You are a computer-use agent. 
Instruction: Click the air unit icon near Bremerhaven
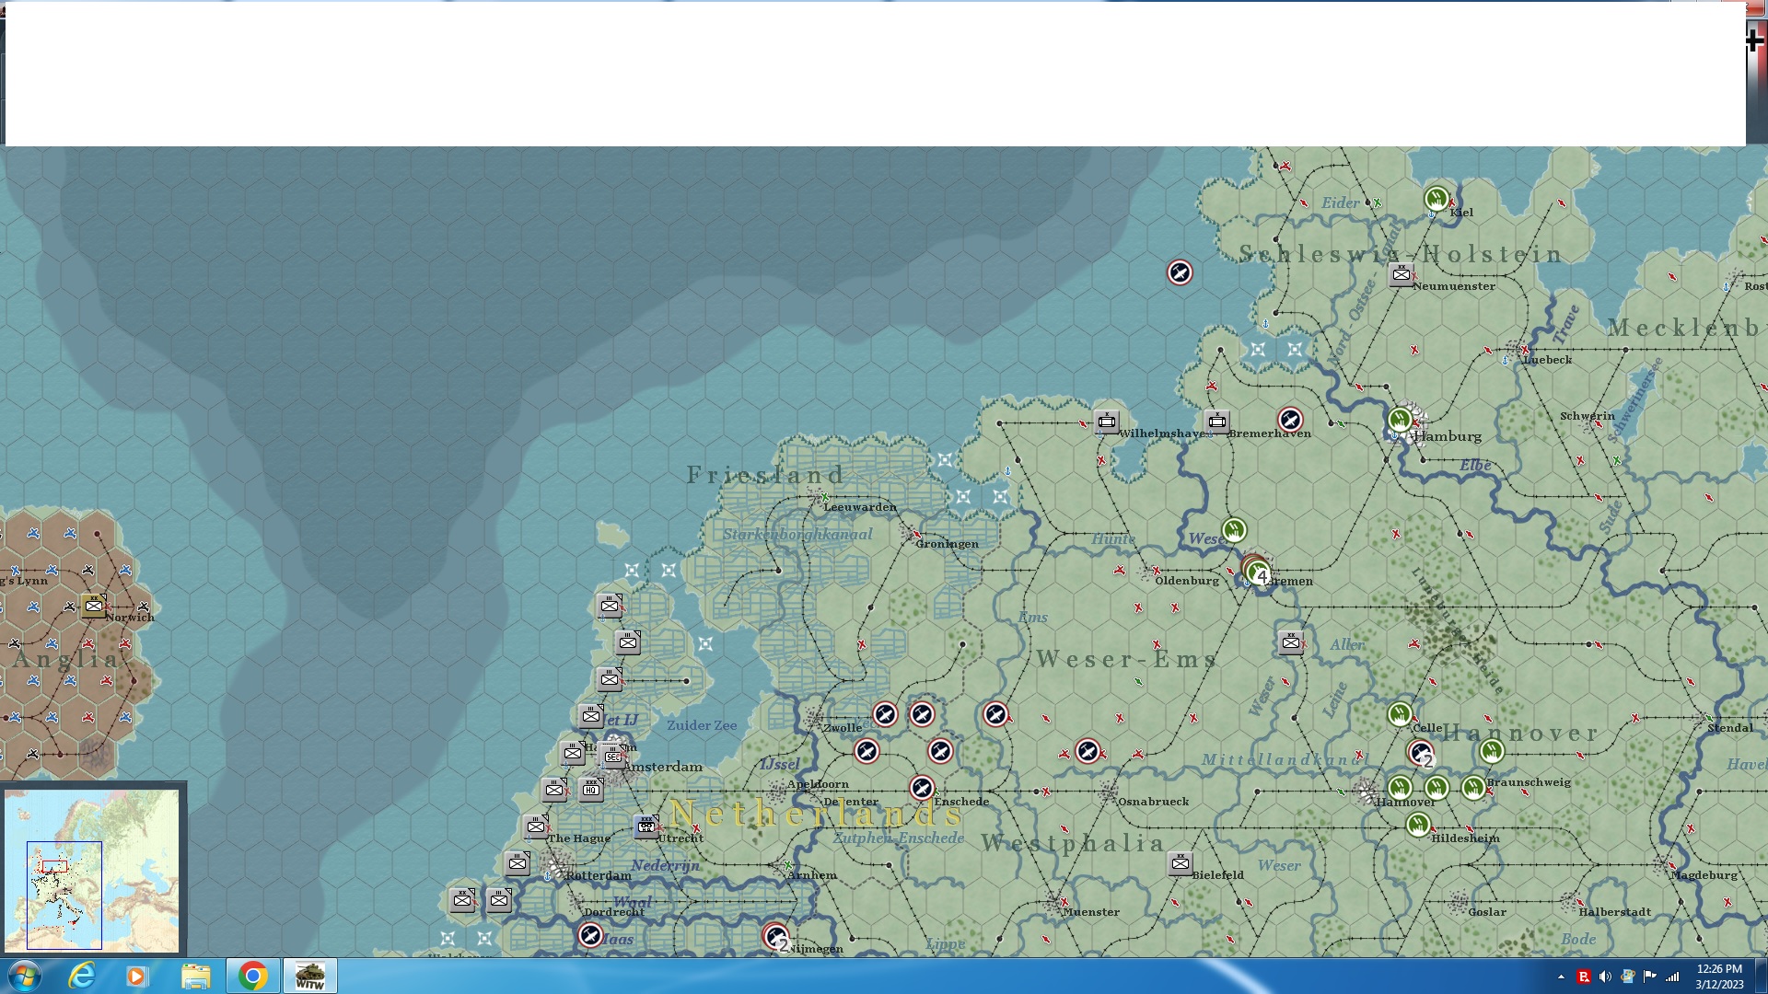point(1290,420)
